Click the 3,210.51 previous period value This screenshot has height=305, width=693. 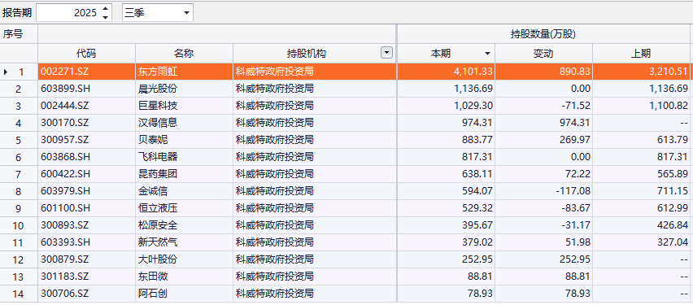tap(641, 72)
